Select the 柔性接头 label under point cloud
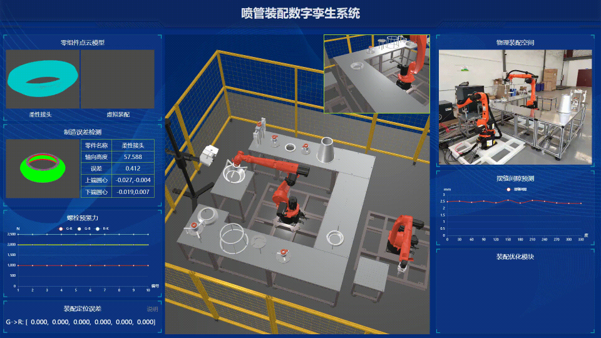Image resolution: width=601 pixels, height=338 pixels. click(40, 115)
